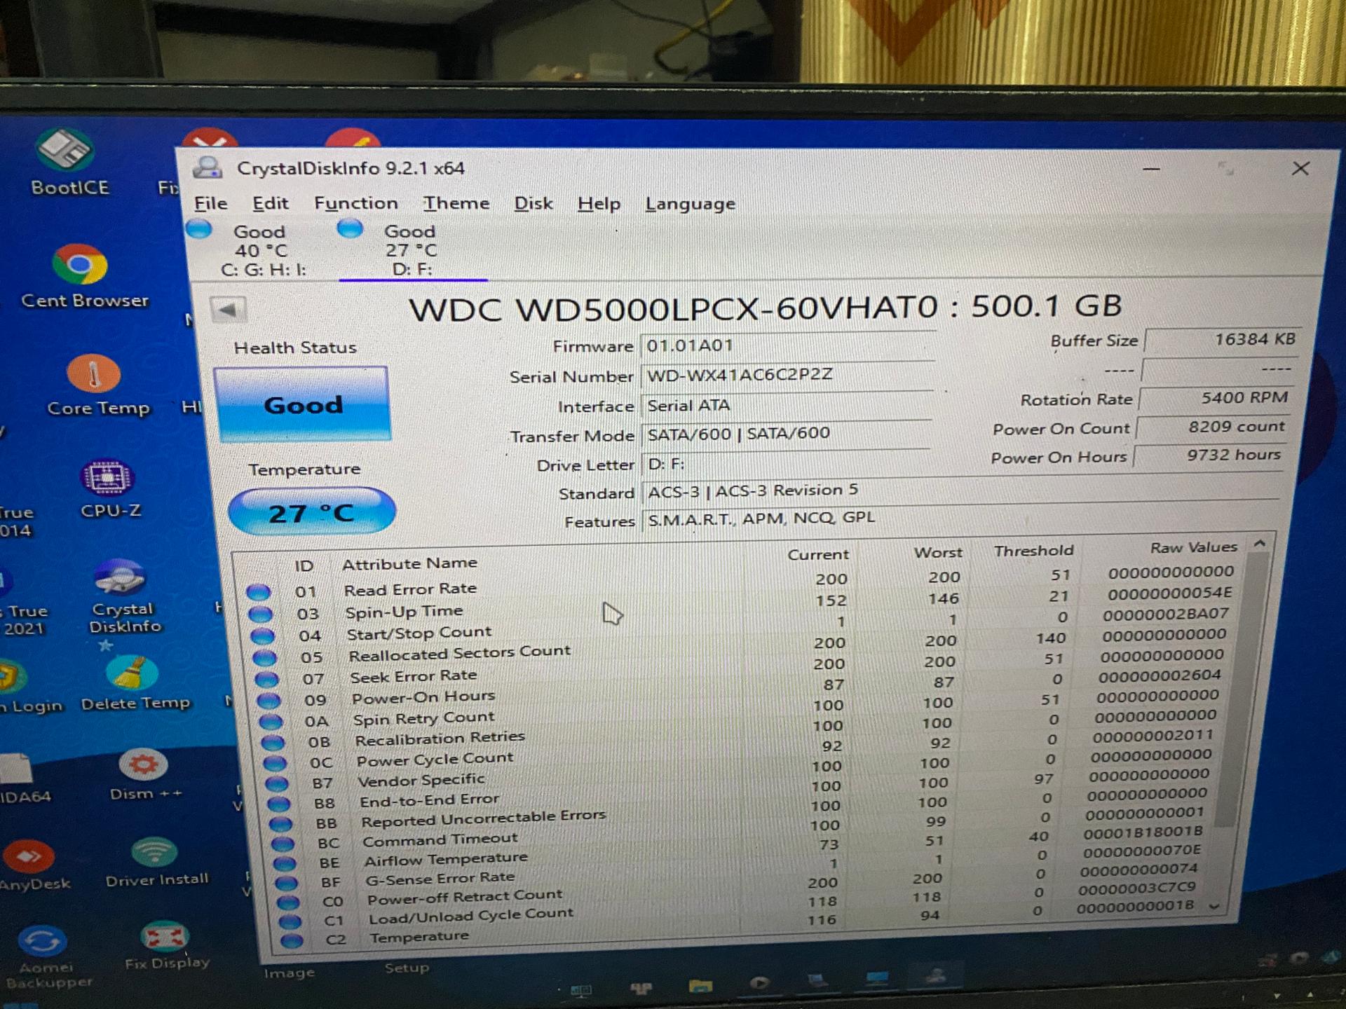1346x1009 pixels.
Task: Open the Function menu
Action: point(356,204)
